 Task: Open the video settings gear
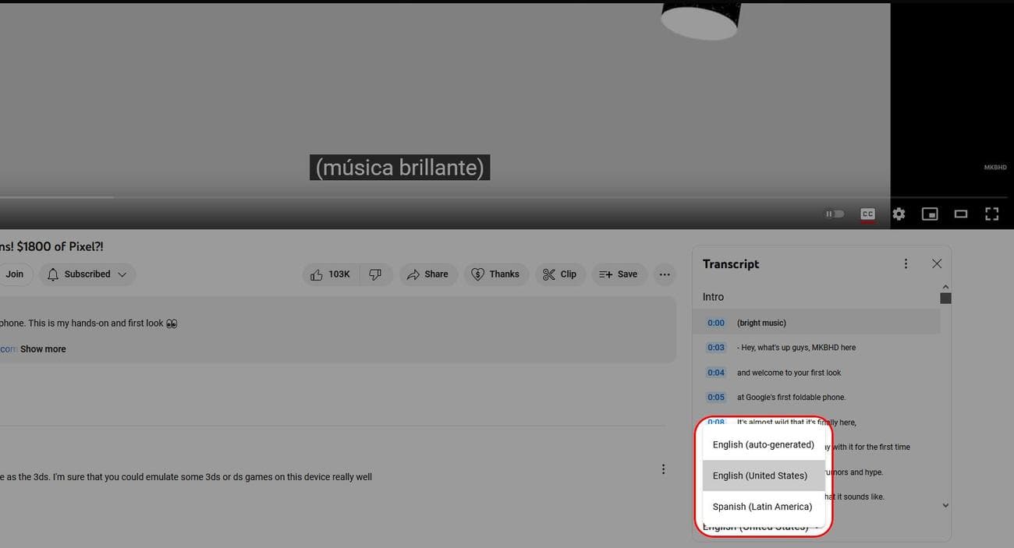[x=899, y=214]
